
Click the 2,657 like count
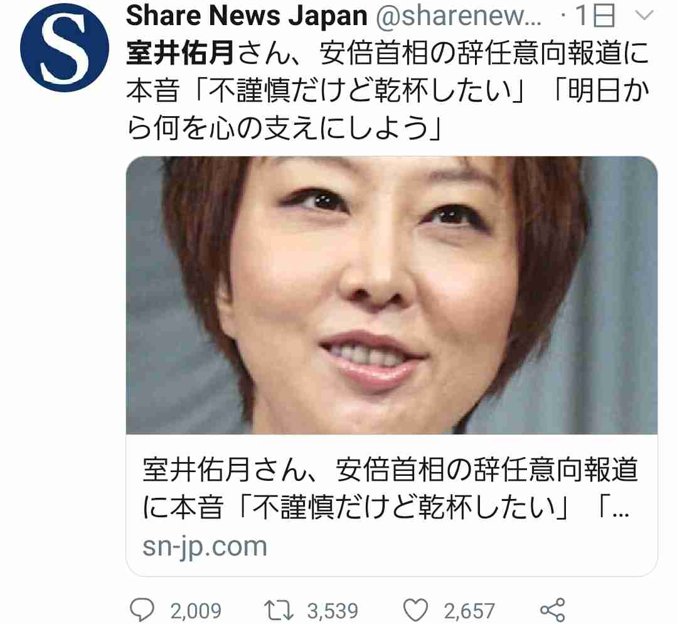click(x=469, y=611)
